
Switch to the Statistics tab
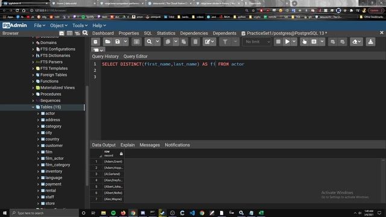pyautogui.click(x=166, y=33)
